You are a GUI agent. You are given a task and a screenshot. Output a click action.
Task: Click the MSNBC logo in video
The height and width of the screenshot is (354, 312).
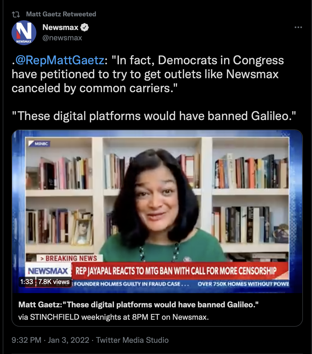(39, 144)
